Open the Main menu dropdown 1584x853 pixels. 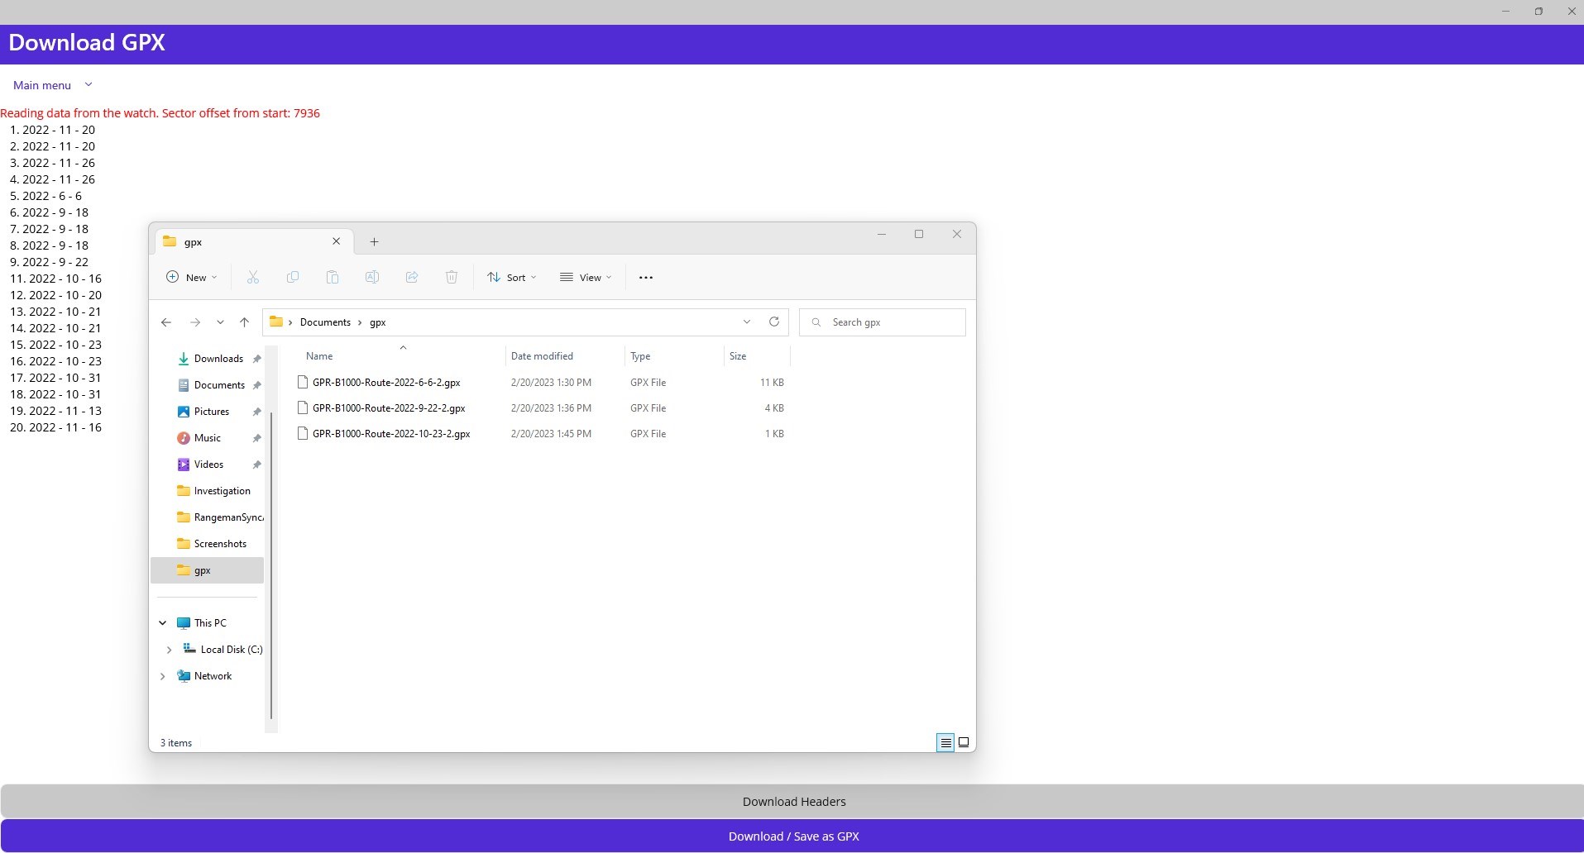click(x=53, y=85)
